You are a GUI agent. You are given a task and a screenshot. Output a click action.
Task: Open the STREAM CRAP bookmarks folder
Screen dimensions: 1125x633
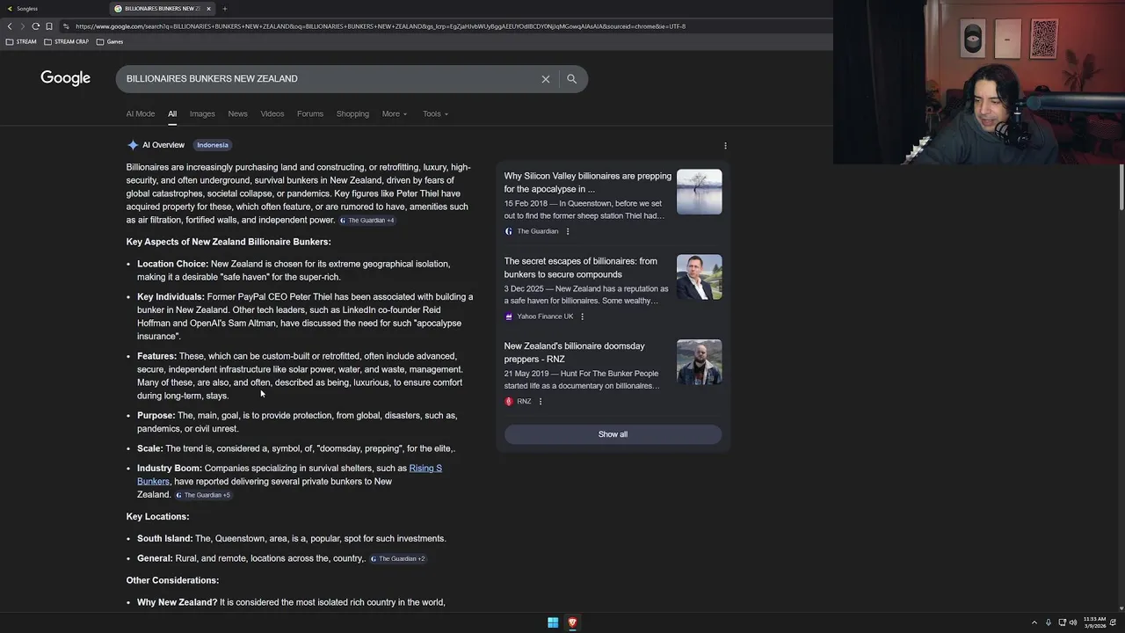click(66, 41)
